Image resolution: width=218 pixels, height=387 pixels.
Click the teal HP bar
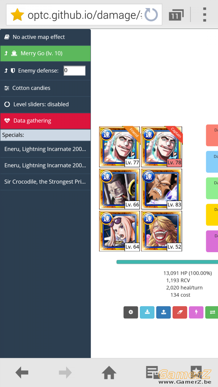167,262
